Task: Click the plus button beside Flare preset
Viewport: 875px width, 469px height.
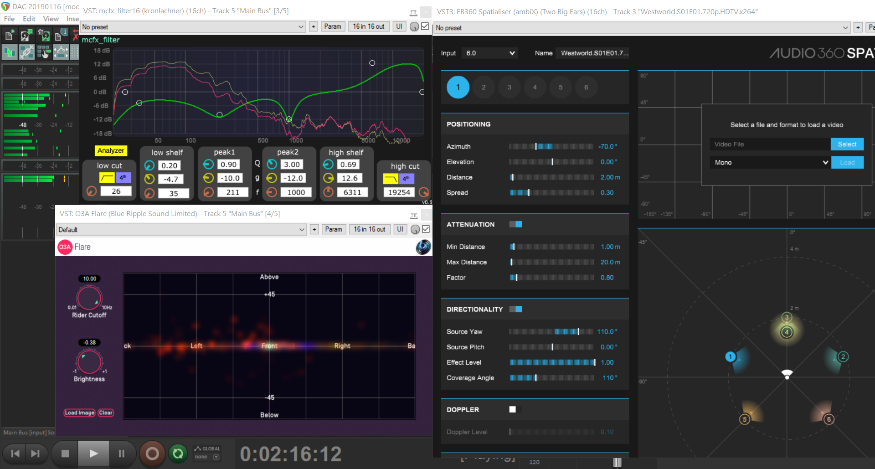Action: click(314, 229)
